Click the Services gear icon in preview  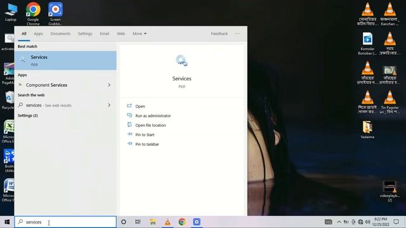(182, 61)
